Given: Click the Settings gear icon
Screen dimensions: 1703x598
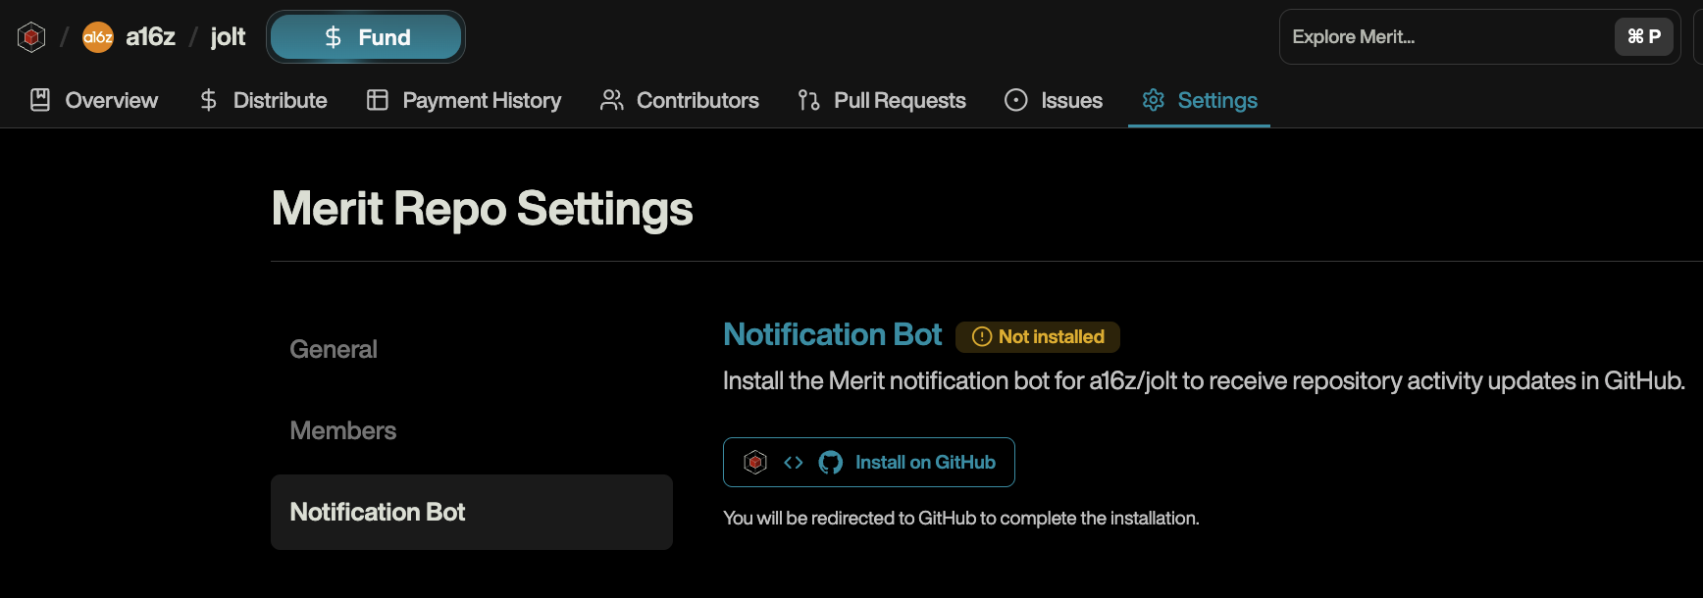Looking at the screenshot, I should [x=1154, y=100].
